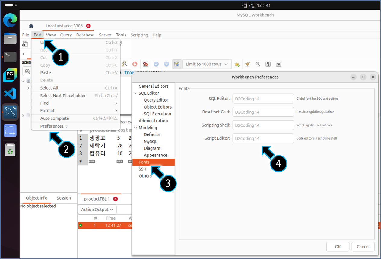Viewport: 381px width, 259px height.
Task: Toggle invisible characters pilcrow icon
Action: click(268, 64)
